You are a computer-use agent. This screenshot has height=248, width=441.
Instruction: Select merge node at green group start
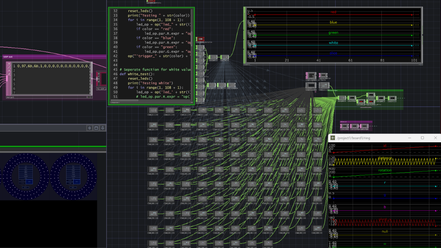coord(342,98)
